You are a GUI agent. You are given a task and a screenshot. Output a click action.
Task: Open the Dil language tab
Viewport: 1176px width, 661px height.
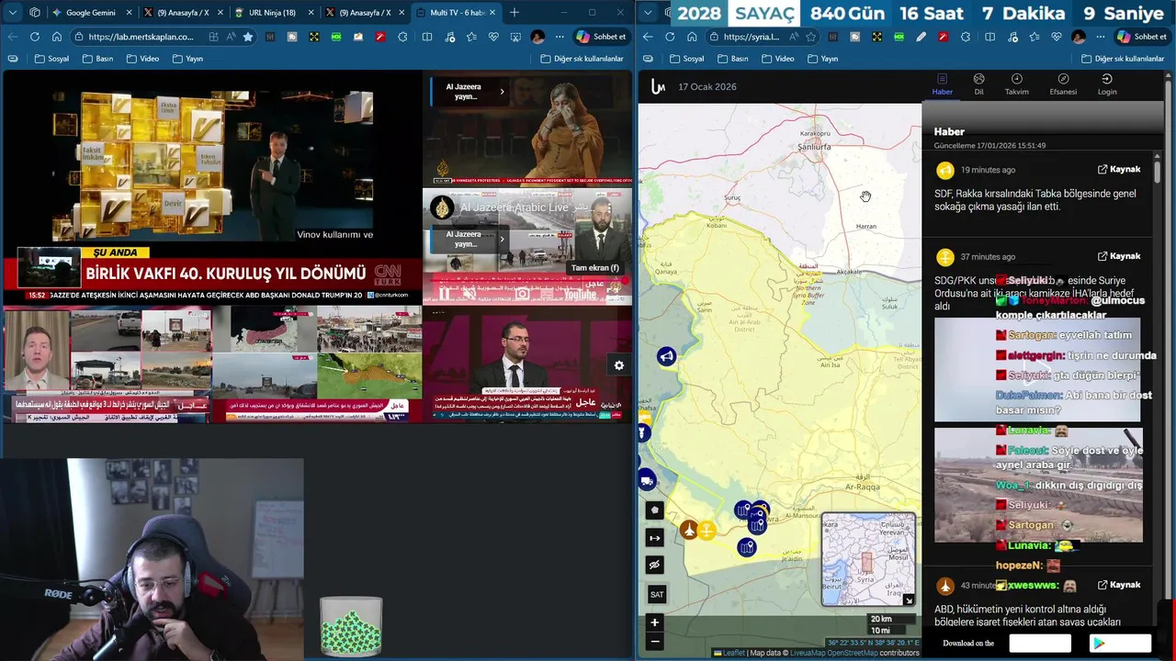(979, 84)
